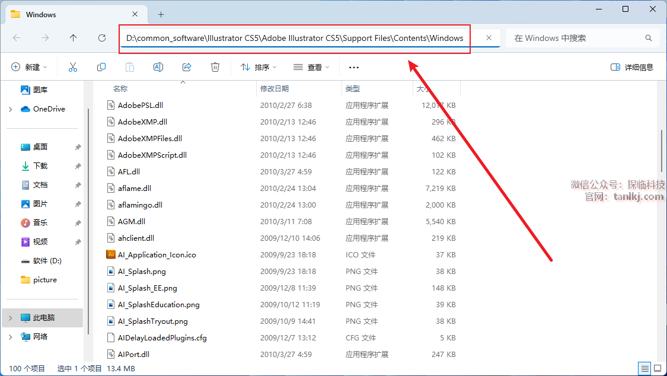Viewport: 667px width, 376px height.
Task: Select the AGM.dll file
Action: pos(132,221)
